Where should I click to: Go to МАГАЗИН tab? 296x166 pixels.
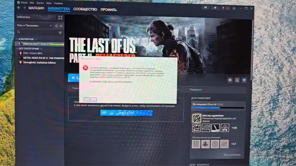pos(36,8)
